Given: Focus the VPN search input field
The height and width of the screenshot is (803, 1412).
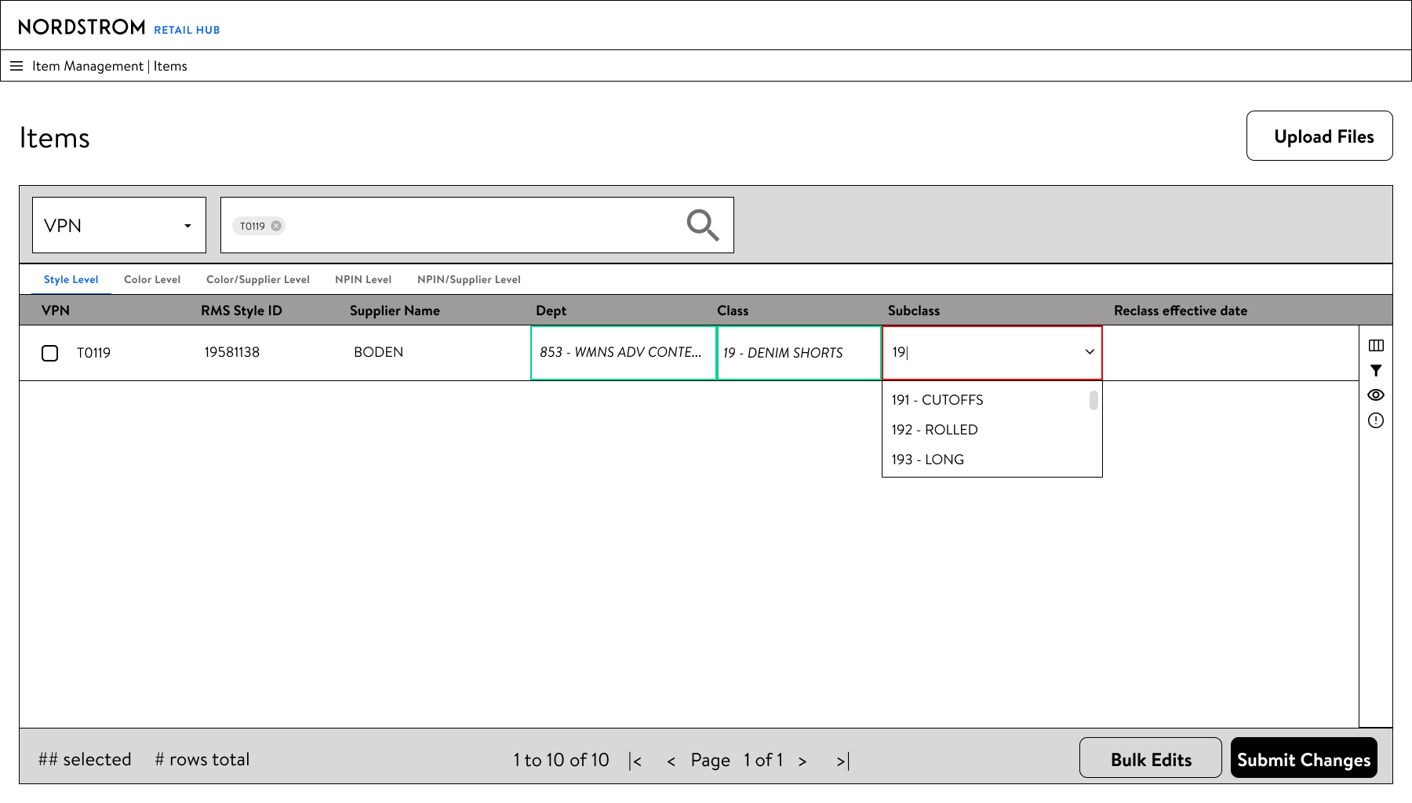Looking at the screenshot, I should click(x=477, y=225).
